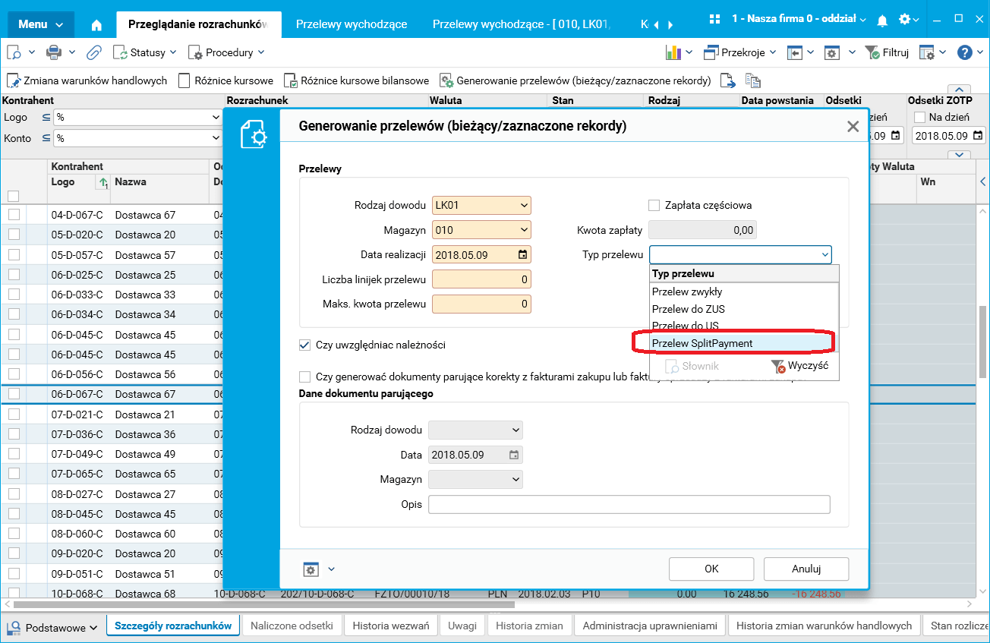Viewport: 990px width, 643px height.
Task: Click Anuluj to cancel the dialog
Action: coord(806,569)
